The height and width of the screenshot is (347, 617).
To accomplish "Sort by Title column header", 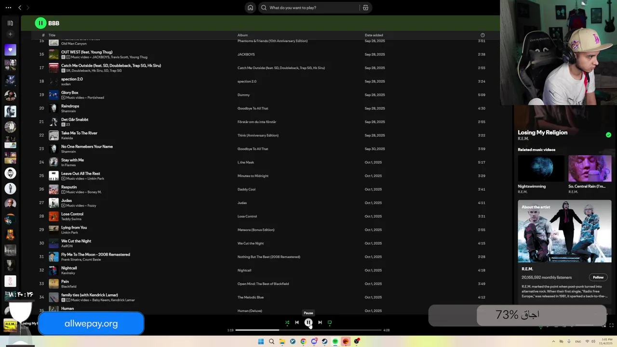I will coord(52,35).
